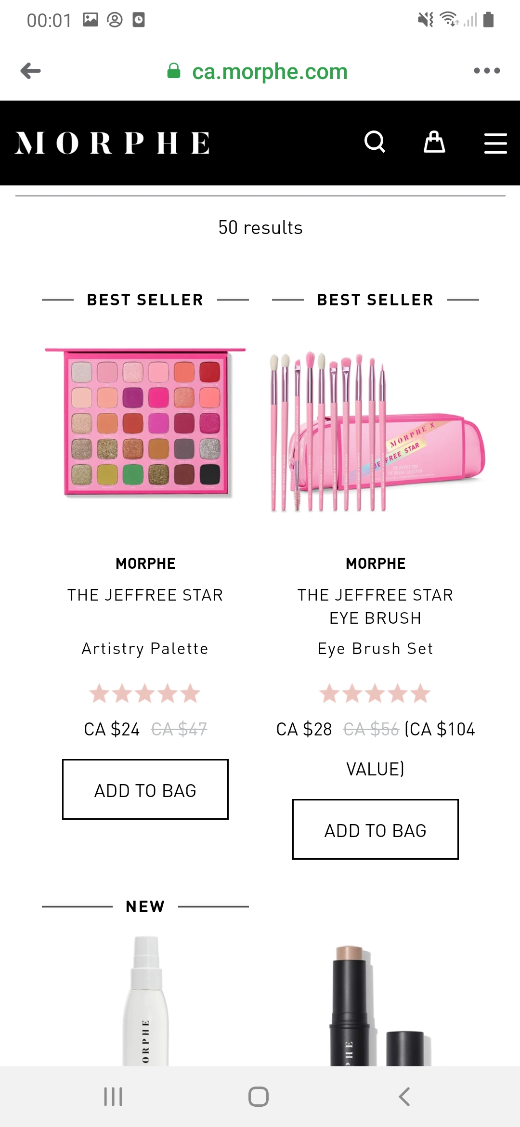This screenshot has width=520, height=1127.
Task: Open the hamburger navigation menu
Action: [x=495, y=143]
